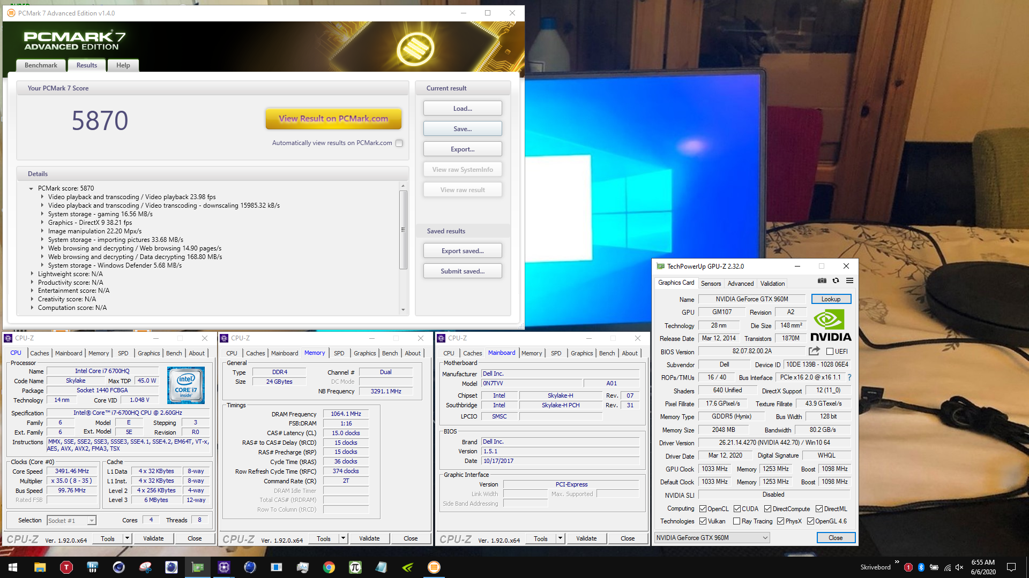Open the GPU selection dropdown NVIDIA GeForce GTX 960M

[712, 538]
